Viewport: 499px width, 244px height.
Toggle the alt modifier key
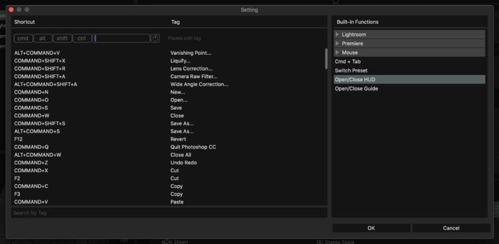click(42, 38)
